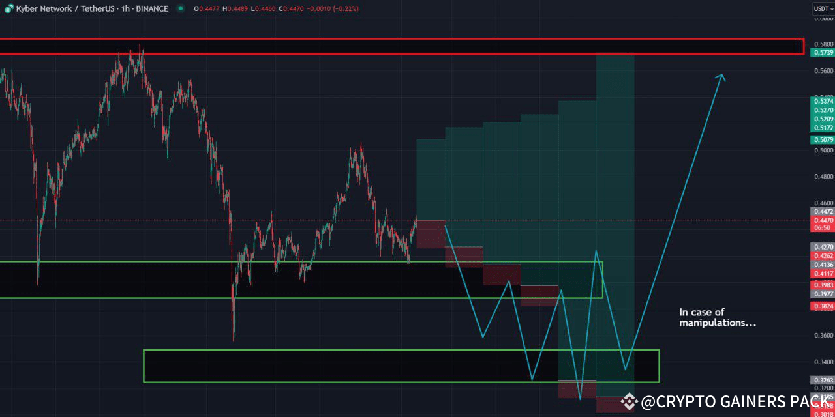Select the 0.5079 green price label

tap(822, 140)
